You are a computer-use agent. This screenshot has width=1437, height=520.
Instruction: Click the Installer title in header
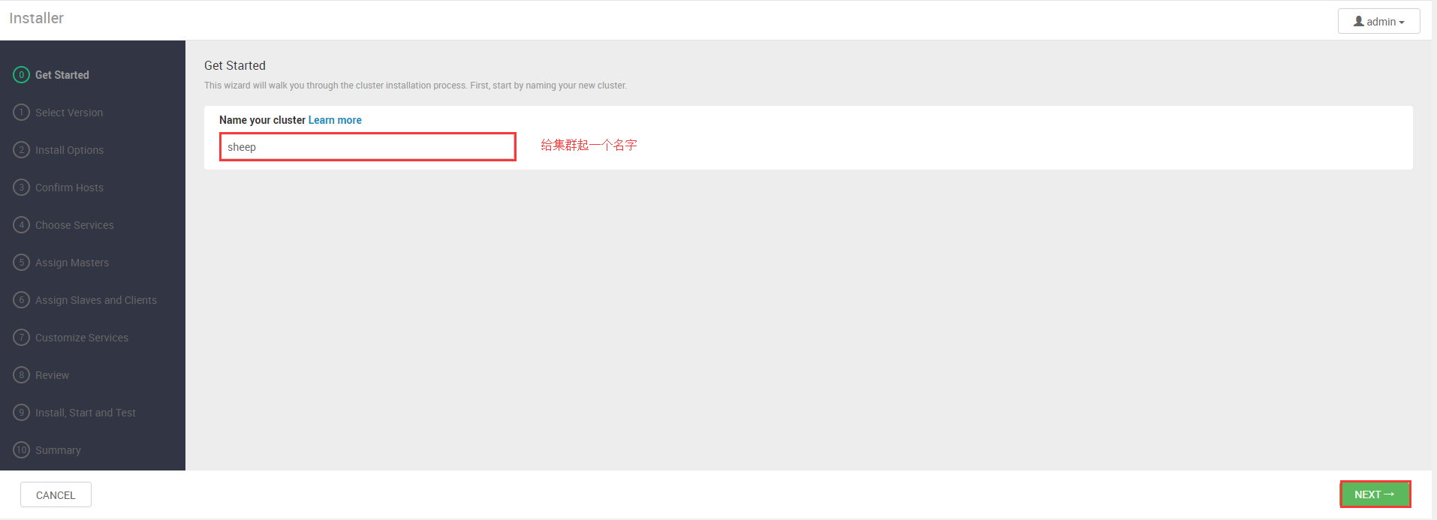click(36, 18)
